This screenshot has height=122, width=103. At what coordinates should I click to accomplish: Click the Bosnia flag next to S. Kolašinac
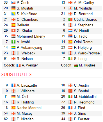(x=13, y=14)
